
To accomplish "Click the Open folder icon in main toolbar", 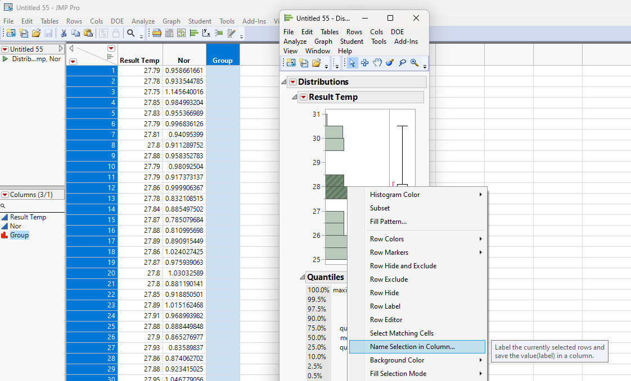I will click(x=36, y=33).
